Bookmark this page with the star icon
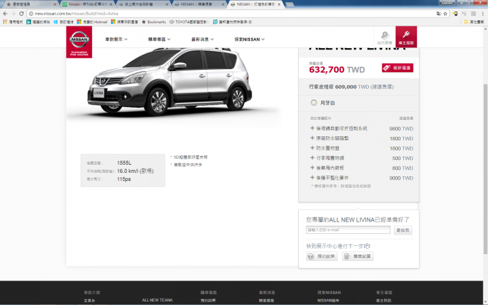The width and height of the screenshot is (488, 305). point(445,14)
